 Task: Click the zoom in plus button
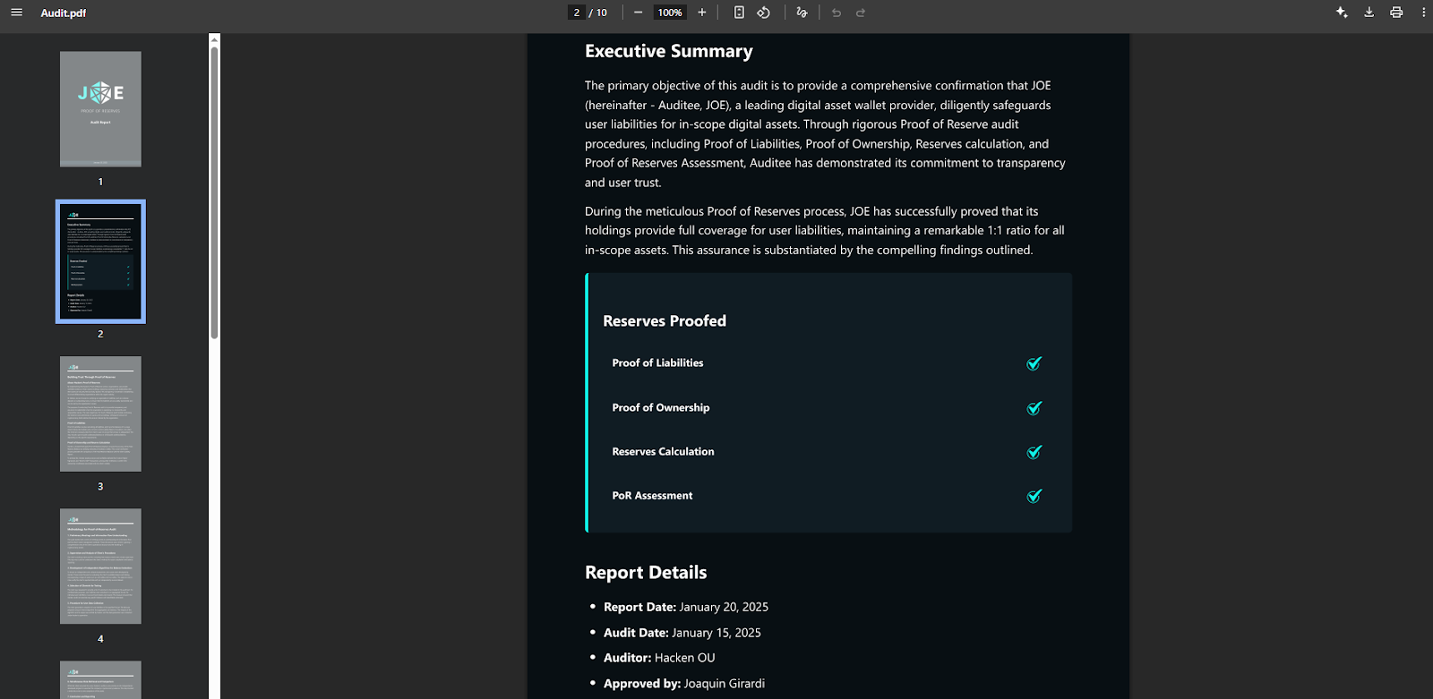pos(702,13)
